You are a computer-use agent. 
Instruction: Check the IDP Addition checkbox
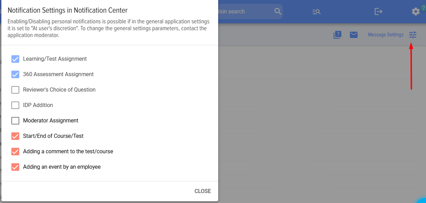[x=15, y=105]
